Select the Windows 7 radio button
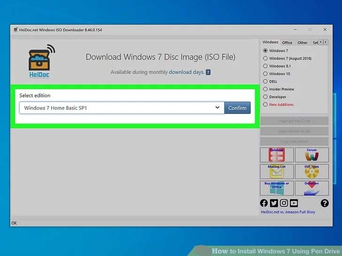The image size is (342, 256). 265,51
